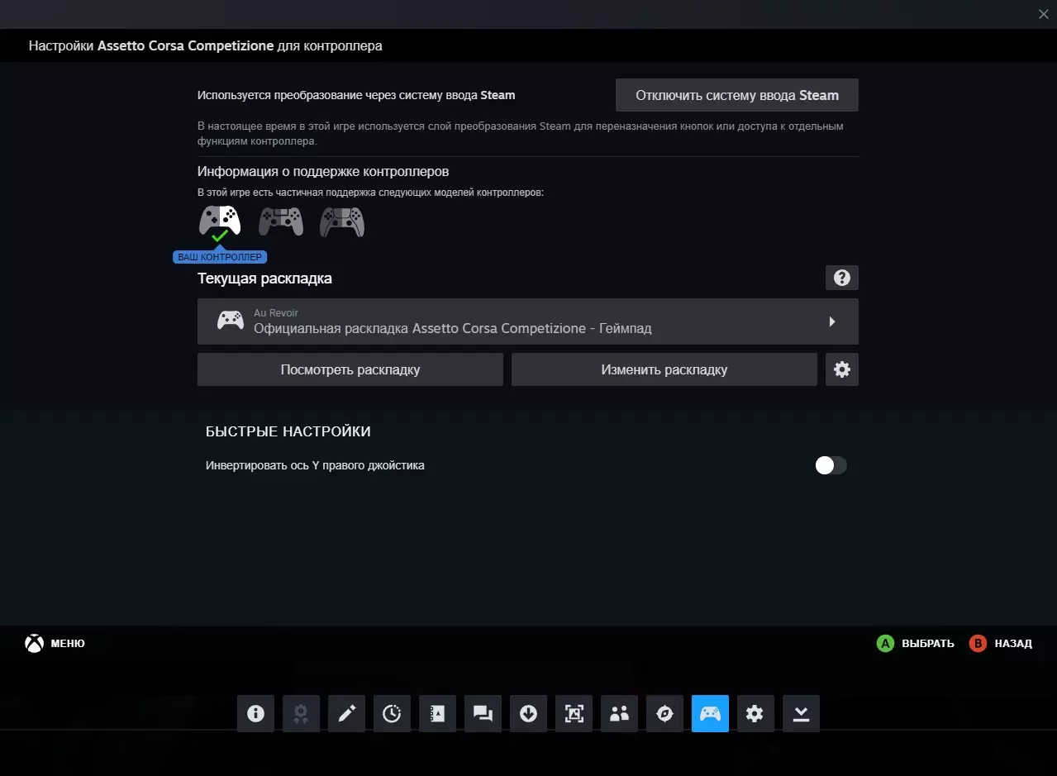Click the БЫСТРЫЕ НАСТРОЙКИ heading
Image resolution: width=1057 pixels, height=776 pixels.
tap(288, 431)
